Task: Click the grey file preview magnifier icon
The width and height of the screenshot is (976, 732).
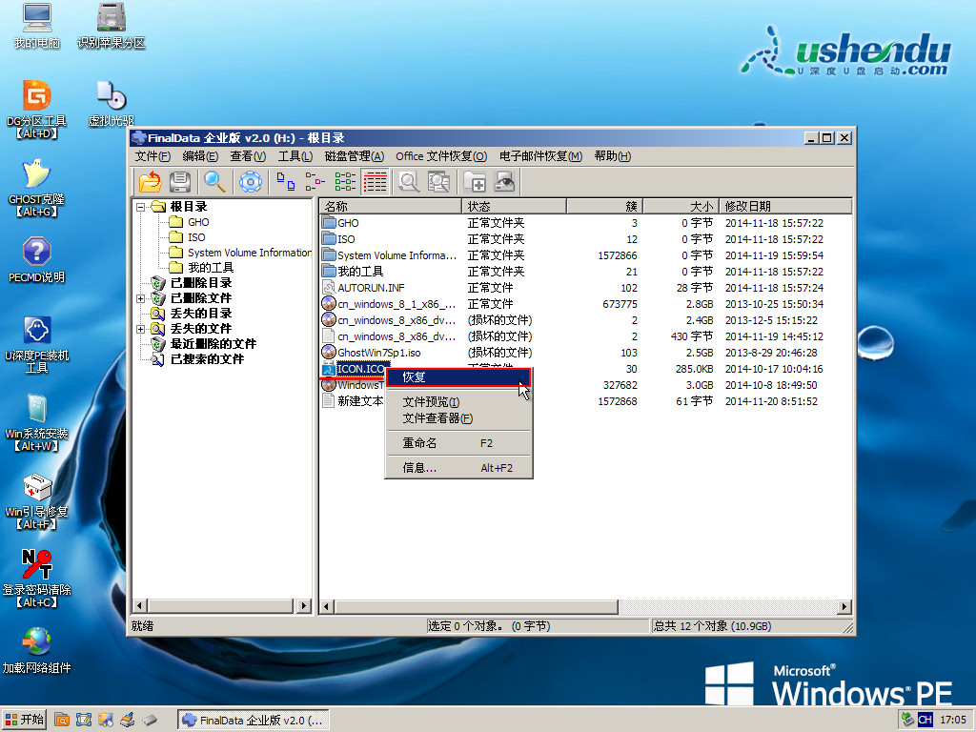Action: tap(408, 182)
